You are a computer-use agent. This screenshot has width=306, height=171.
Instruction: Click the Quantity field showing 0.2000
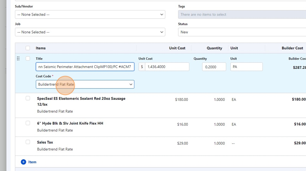click(x=214, y=67)
